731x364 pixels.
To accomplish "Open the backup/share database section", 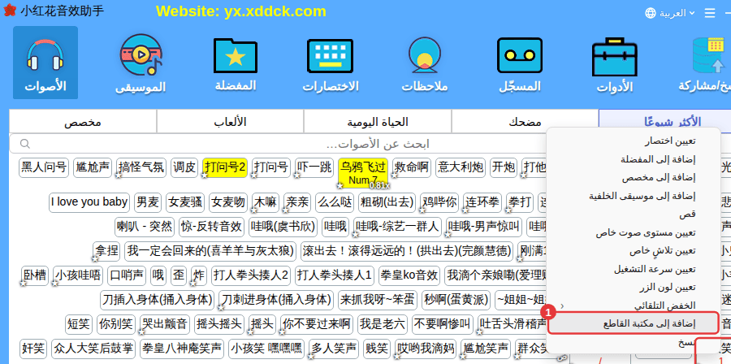I will pos(705,63).
